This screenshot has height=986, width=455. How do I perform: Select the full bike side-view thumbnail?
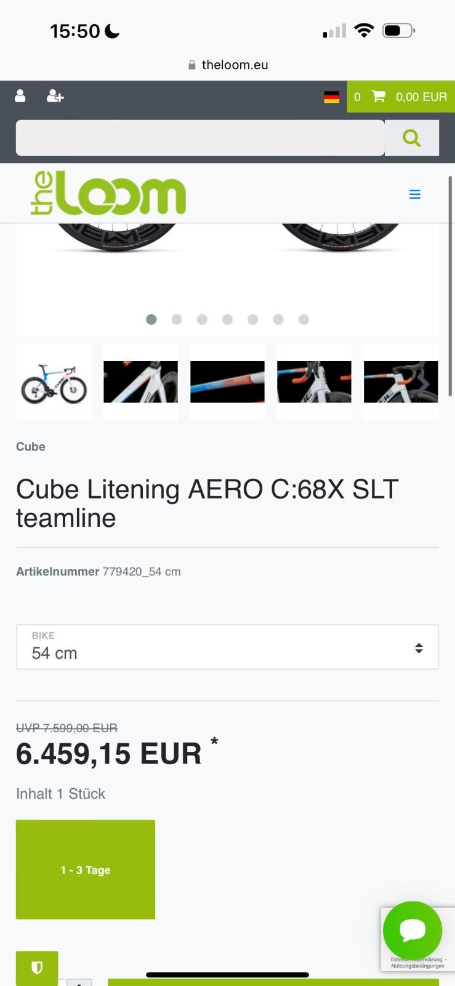(x=54, y=383)
